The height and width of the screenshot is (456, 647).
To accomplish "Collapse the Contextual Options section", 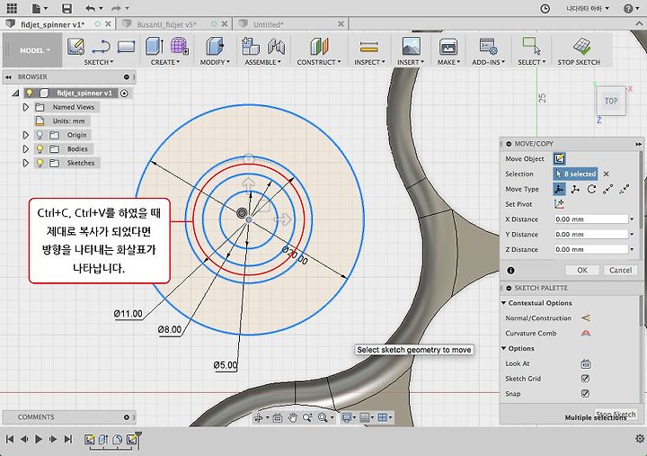I will coord(504,303).
